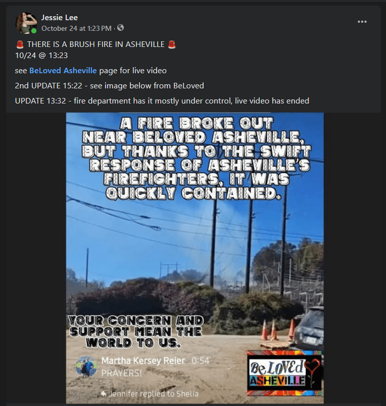Click the 0:54 timestamp in the image
Image resolution: width=386 pixels, height=406 pixels.
200,361
